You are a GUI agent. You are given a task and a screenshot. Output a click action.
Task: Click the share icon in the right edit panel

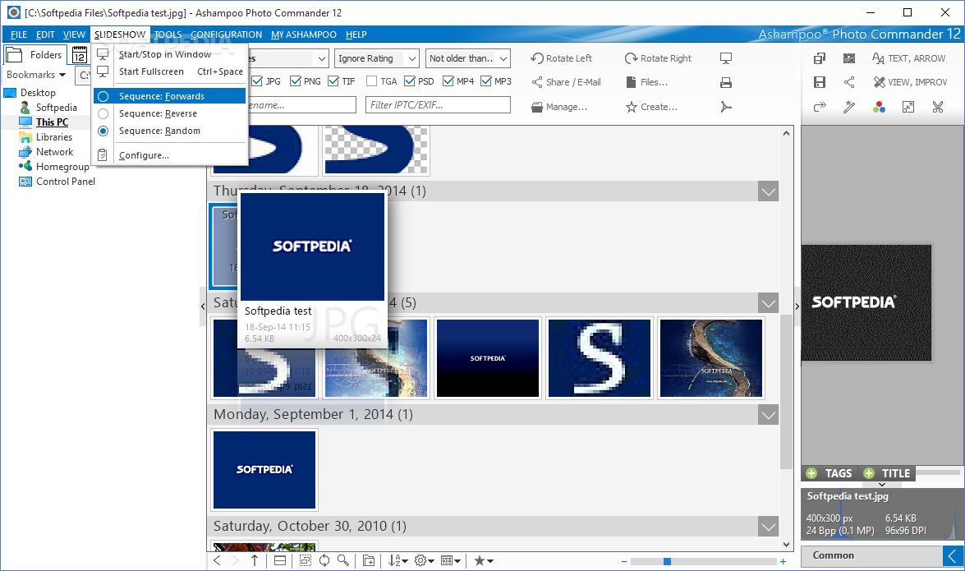(x=849, y=82)
